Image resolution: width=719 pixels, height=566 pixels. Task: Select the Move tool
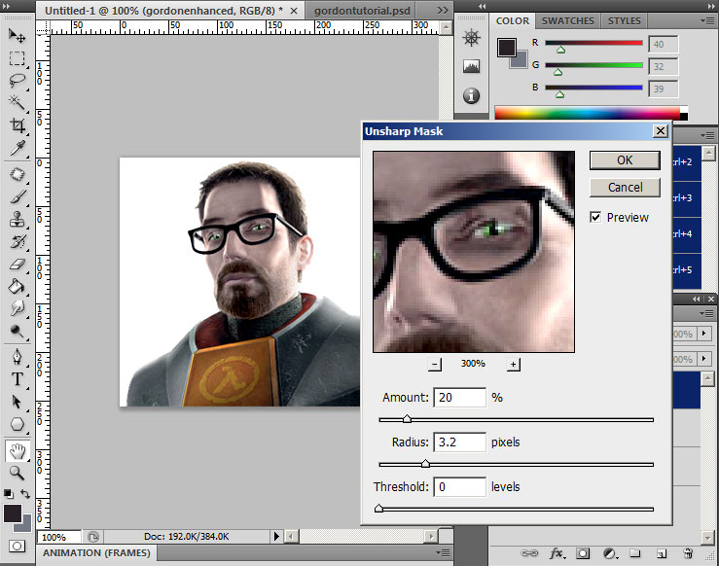[x=17, y=35]
